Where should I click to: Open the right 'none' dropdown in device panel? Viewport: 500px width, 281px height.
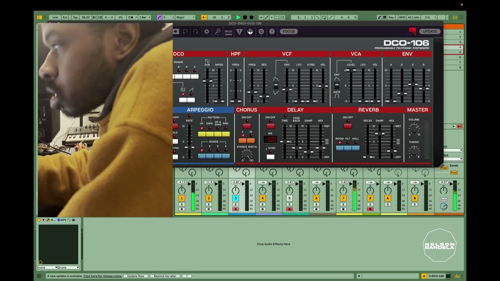tap(69, 267)
